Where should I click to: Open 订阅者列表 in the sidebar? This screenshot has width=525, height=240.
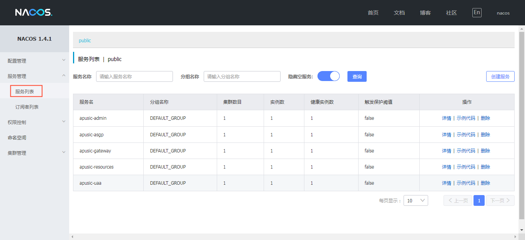27,107
